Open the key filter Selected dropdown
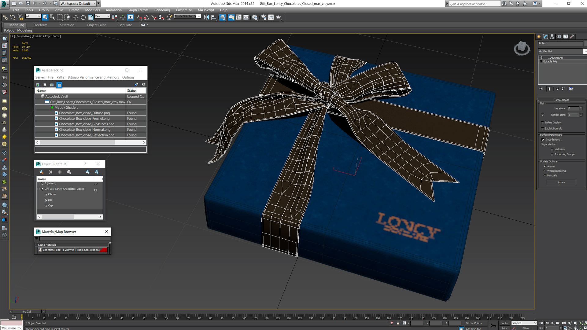The width and height of the screenshot is (587, 330). click(524, 323)
